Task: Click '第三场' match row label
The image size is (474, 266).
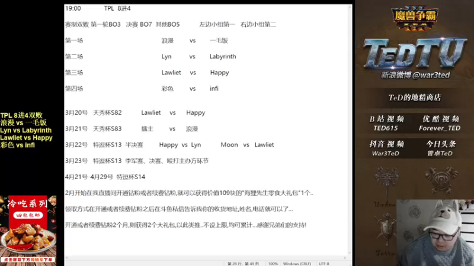Action: [74, 72]
